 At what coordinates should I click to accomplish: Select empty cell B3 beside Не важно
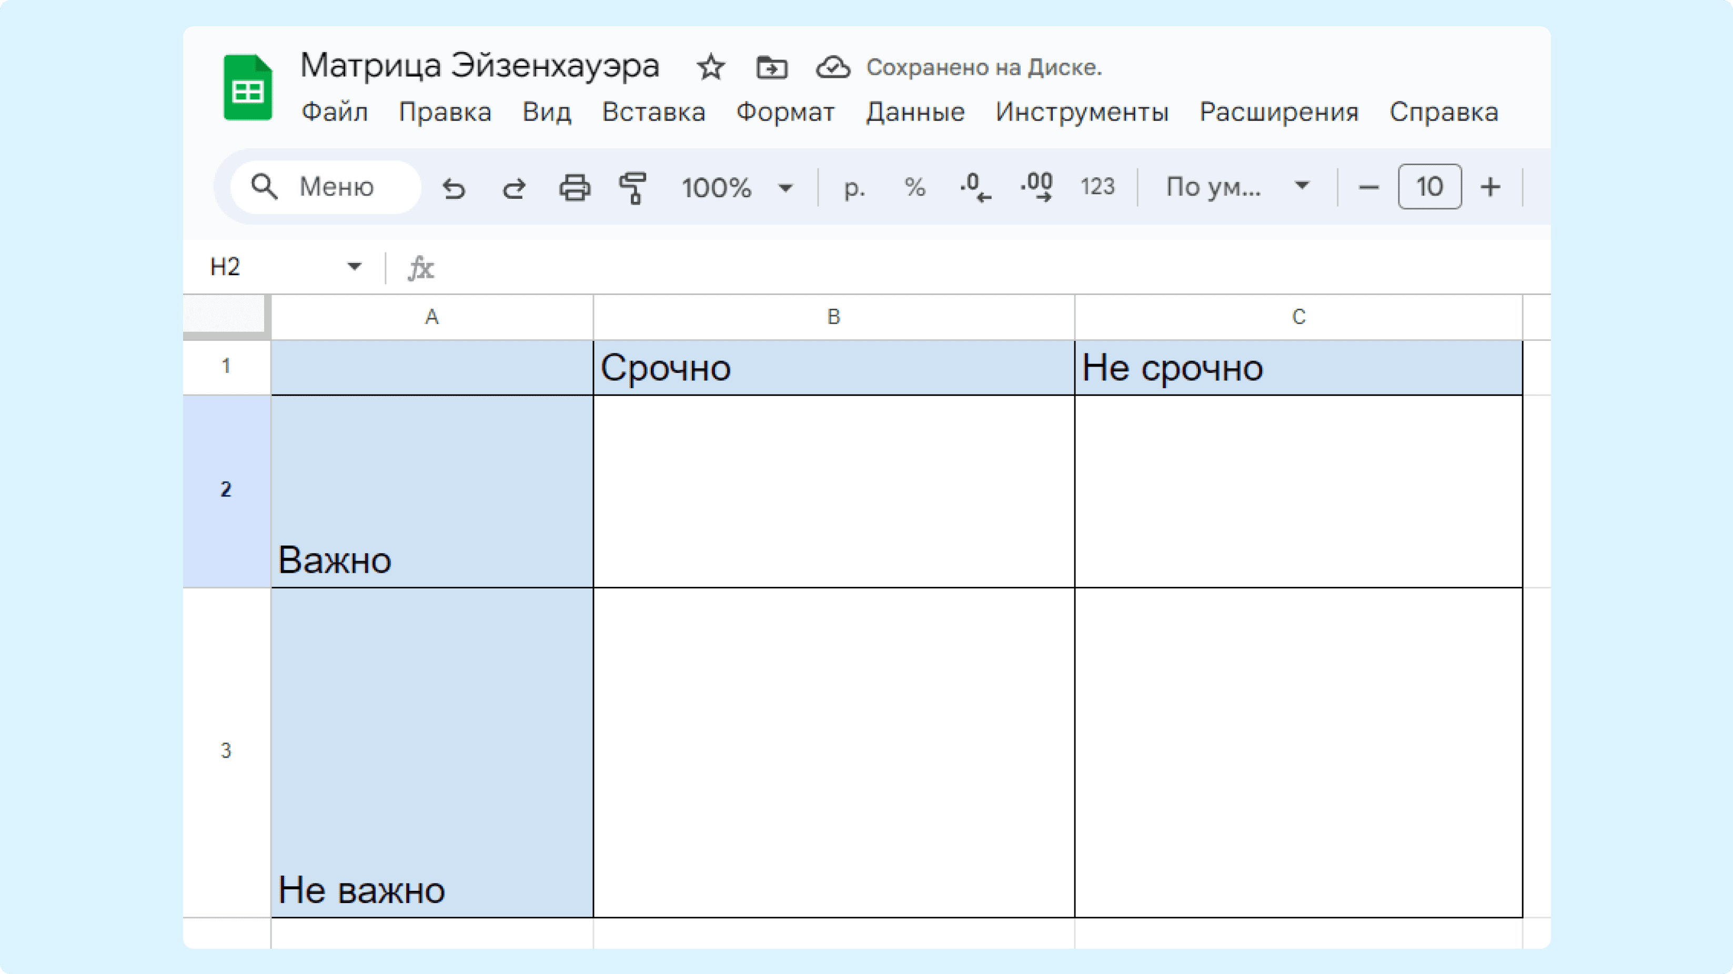click(833, 752)
